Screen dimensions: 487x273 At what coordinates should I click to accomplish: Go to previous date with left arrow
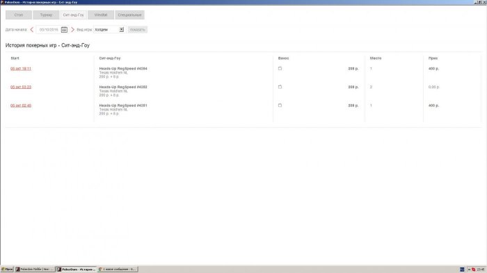[32, 29]
